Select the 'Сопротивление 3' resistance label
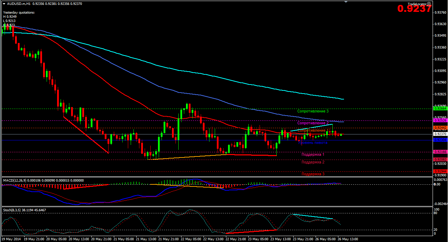 [x=313, y=111]
